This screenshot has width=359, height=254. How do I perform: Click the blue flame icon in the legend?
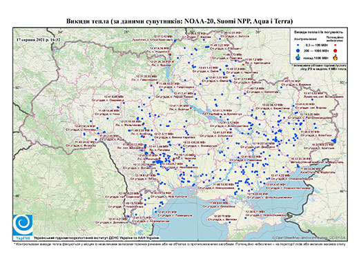click(298, 57)
